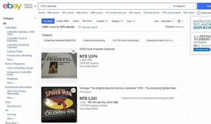Open related search 1989 calendar
The image size is (211, 124).
[x=53, y=13]
